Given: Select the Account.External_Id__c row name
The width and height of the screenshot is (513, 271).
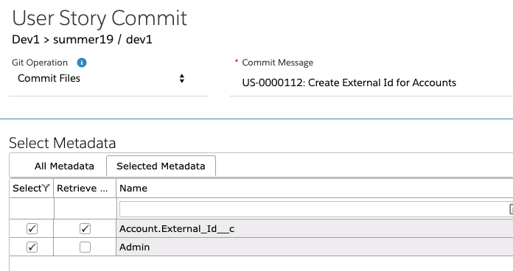Looking at the screenshot, I should point(177,229).
